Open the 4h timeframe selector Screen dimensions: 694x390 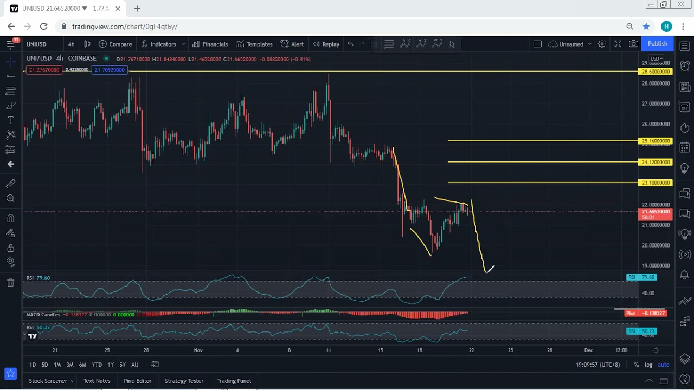point(71,44)
